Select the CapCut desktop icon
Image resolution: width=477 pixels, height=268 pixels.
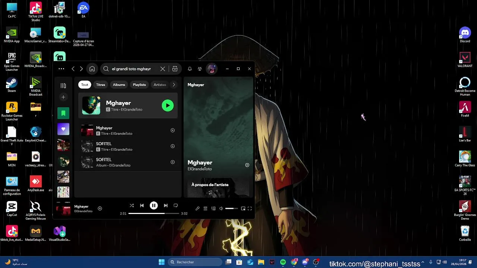12,209
